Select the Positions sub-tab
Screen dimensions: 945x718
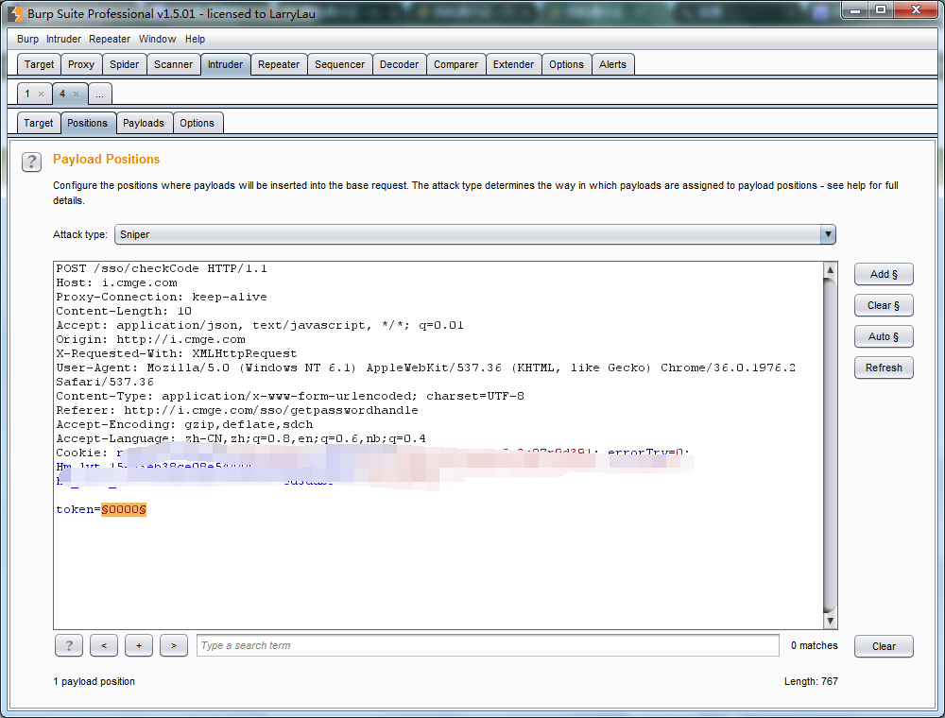(87, 123)
